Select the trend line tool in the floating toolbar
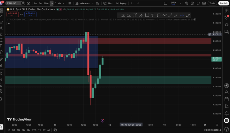Screen dimensions: 230x133 (x=170, y=15)
